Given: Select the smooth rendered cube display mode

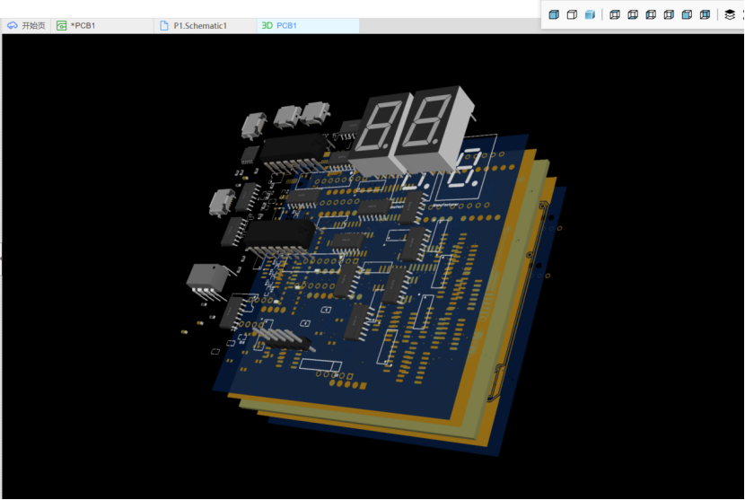Looking at the screenshot, I should coord(590,14).
